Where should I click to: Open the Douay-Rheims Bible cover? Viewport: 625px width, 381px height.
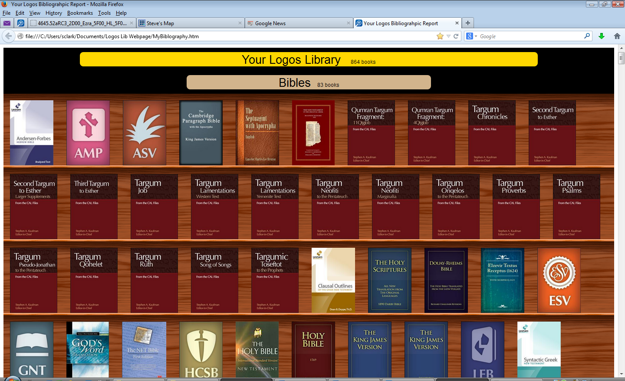point(446,280)
